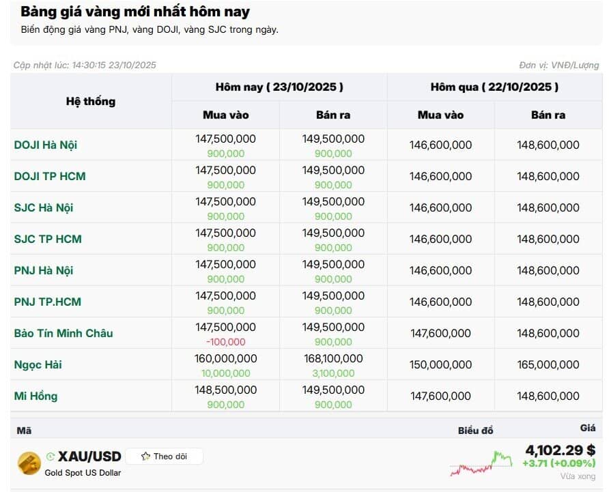Open the Bảo Tín Minh Châu link
The image size is (609, 492).
pos(63,333)
